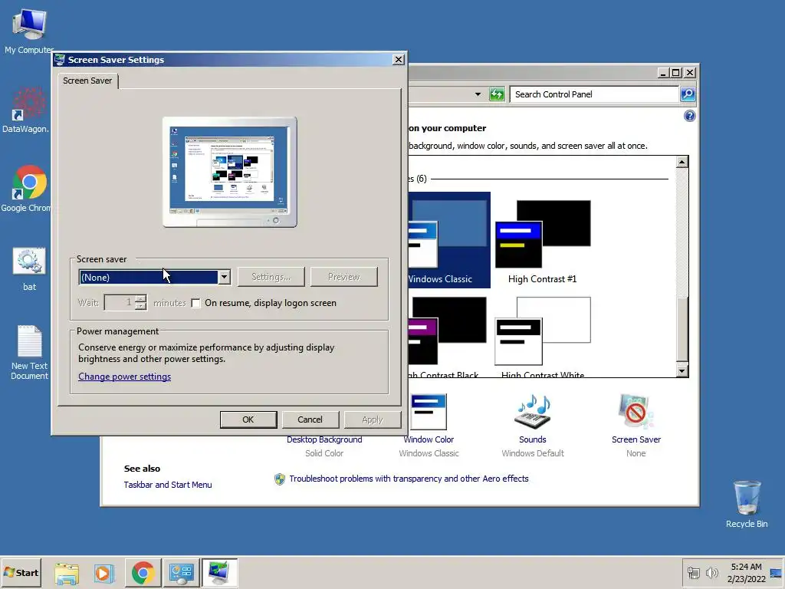The width and height of the screenshot is (785, 589).
Task: Open Taskbar and Start Menu link
Action: [x=168, y=485]
